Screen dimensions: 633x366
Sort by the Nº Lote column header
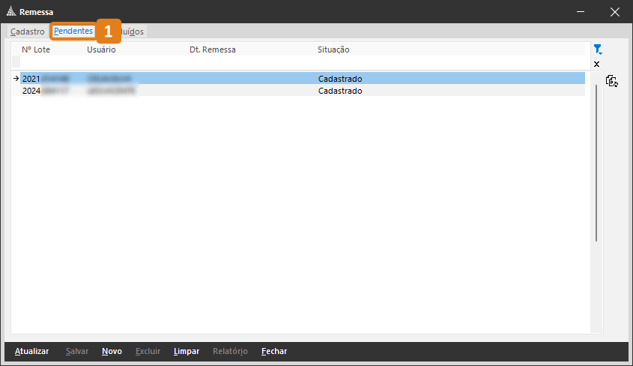click(35, 49)
